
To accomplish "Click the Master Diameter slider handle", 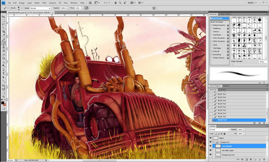I will pos(233,64).
